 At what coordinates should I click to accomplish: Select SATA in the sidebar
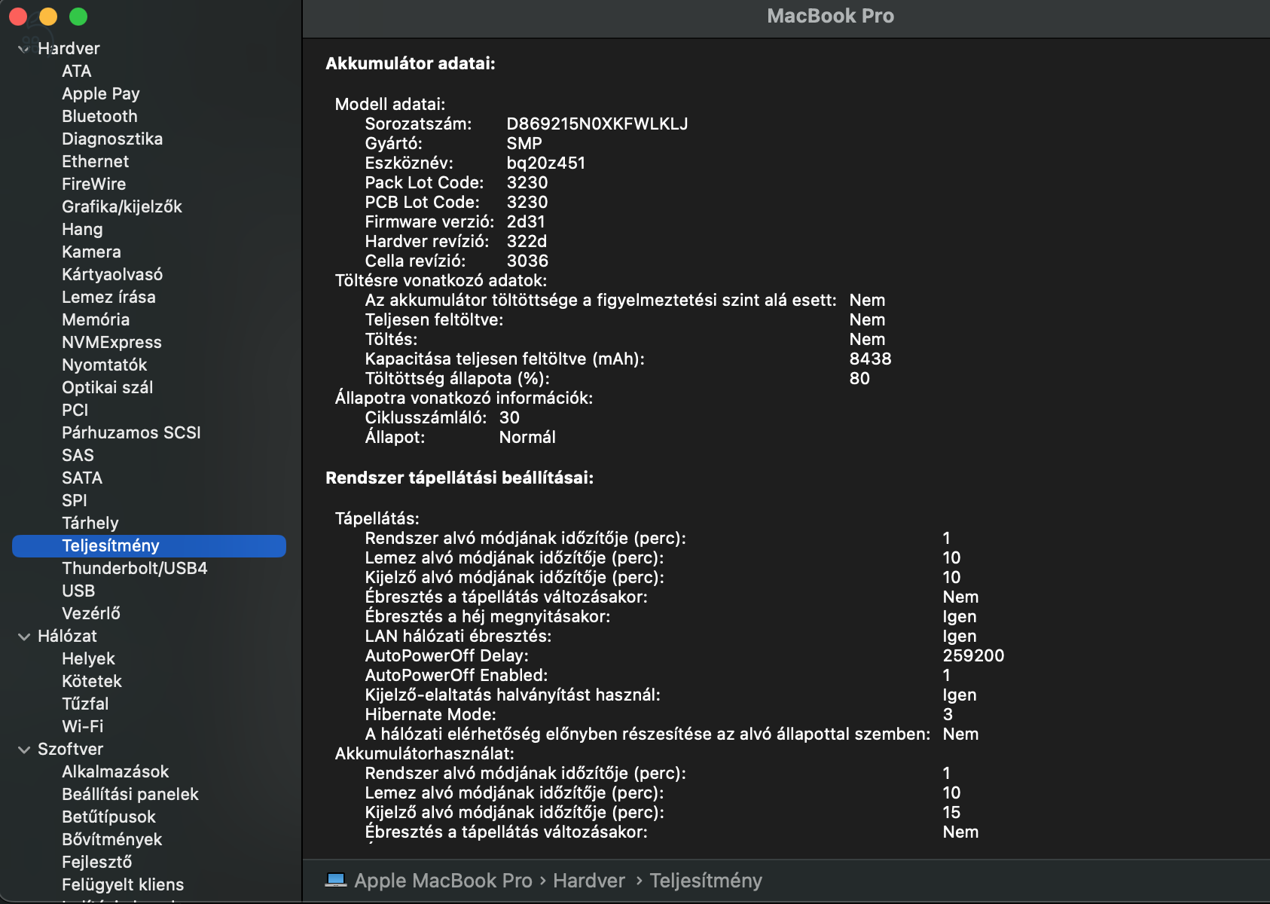coord(82,478)
